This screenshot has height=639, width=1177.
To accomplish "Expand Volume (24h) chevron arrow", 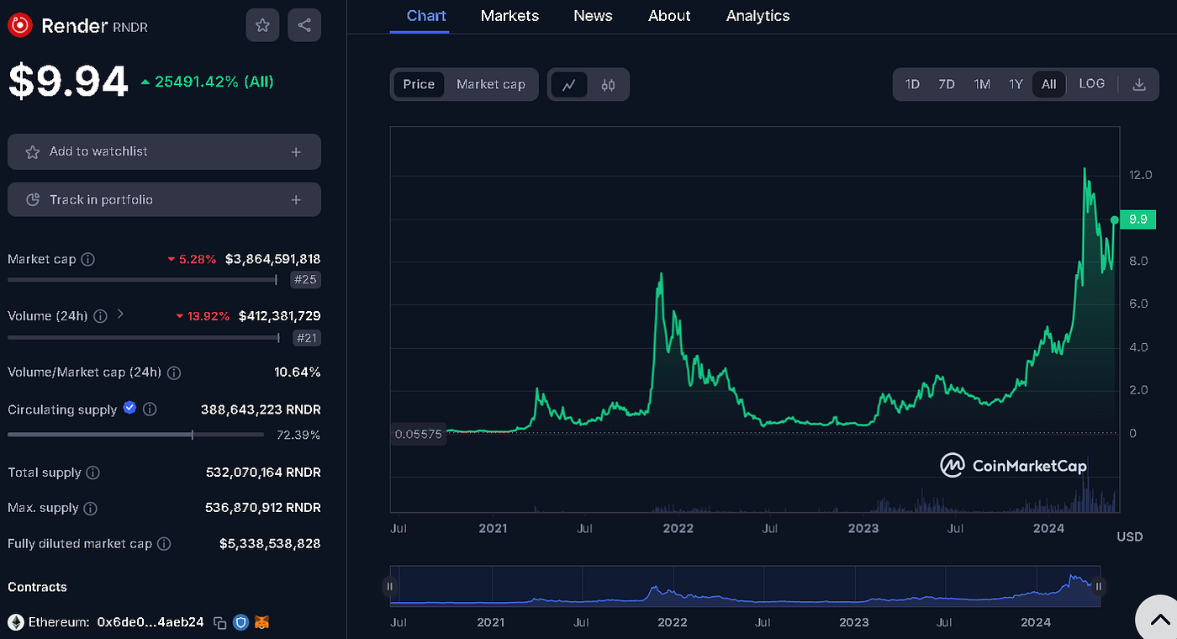I will [x=120, y=314].
